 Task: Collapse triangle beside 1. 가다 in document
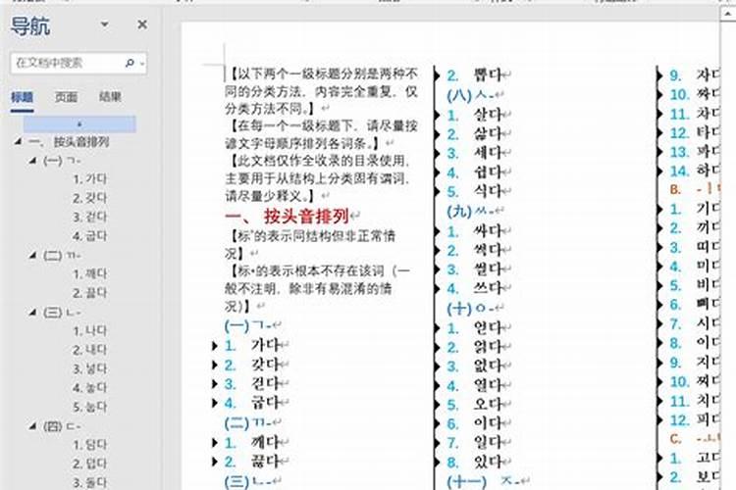(215, 346)
